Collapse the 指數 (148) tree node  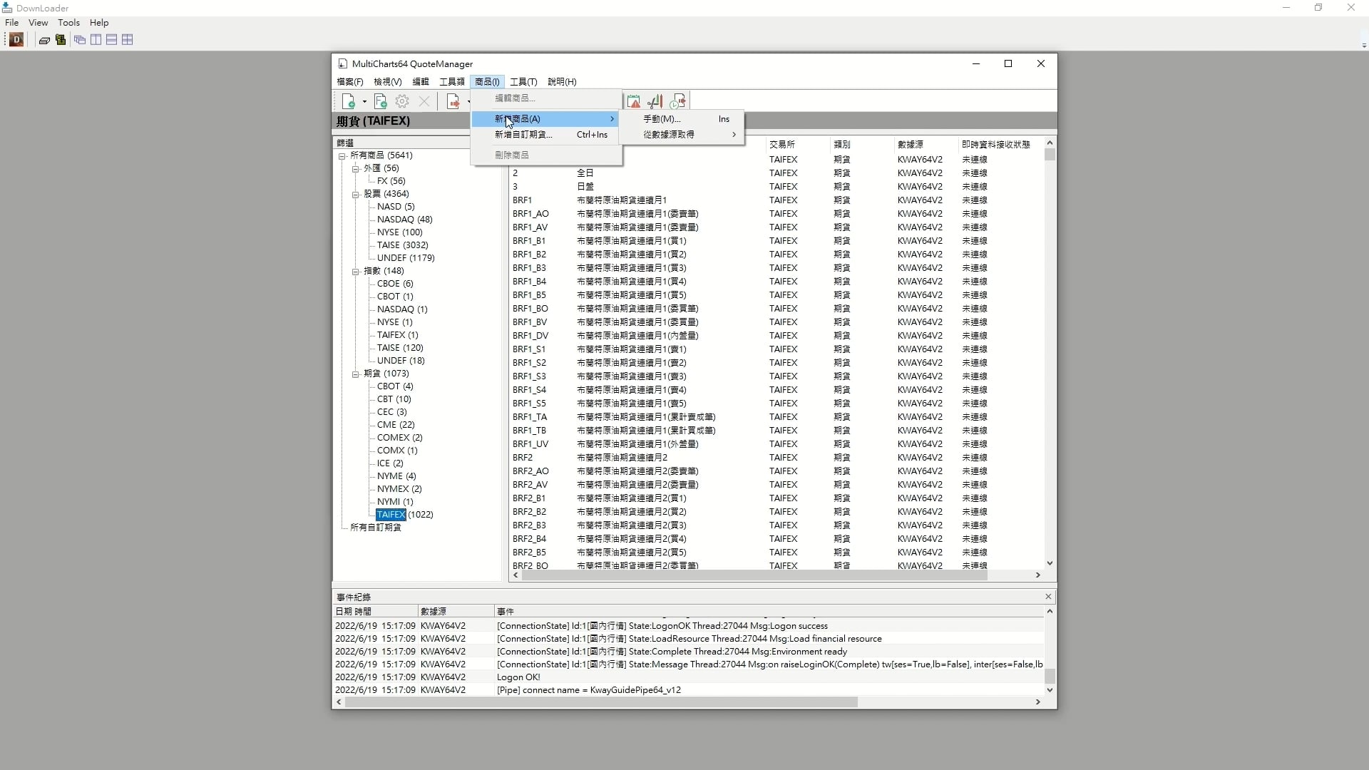(x=355, y=271)
